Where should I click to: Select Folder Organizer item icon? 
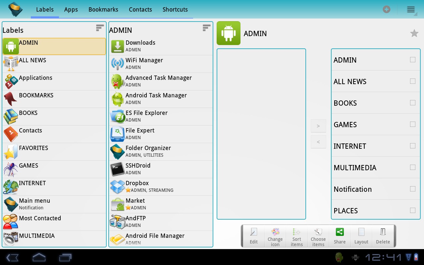point(117,152)
